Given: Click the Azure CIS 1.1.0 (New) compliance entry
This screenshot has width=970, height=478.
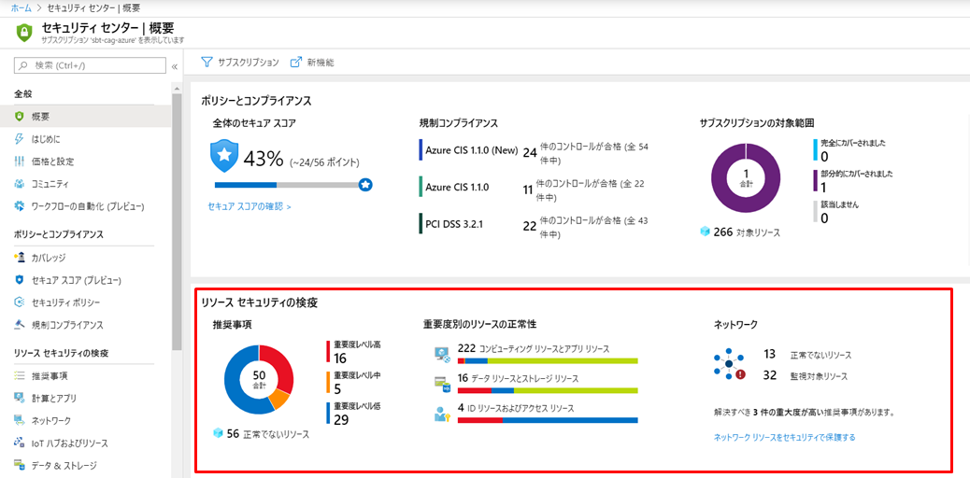Looking at the screenshot, I should 535,152.
